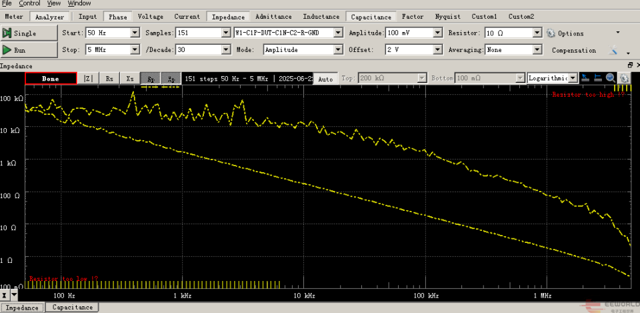Open the samples per Decade dropdown
This screenshot has height=313, width=640.
coord(226,50)
